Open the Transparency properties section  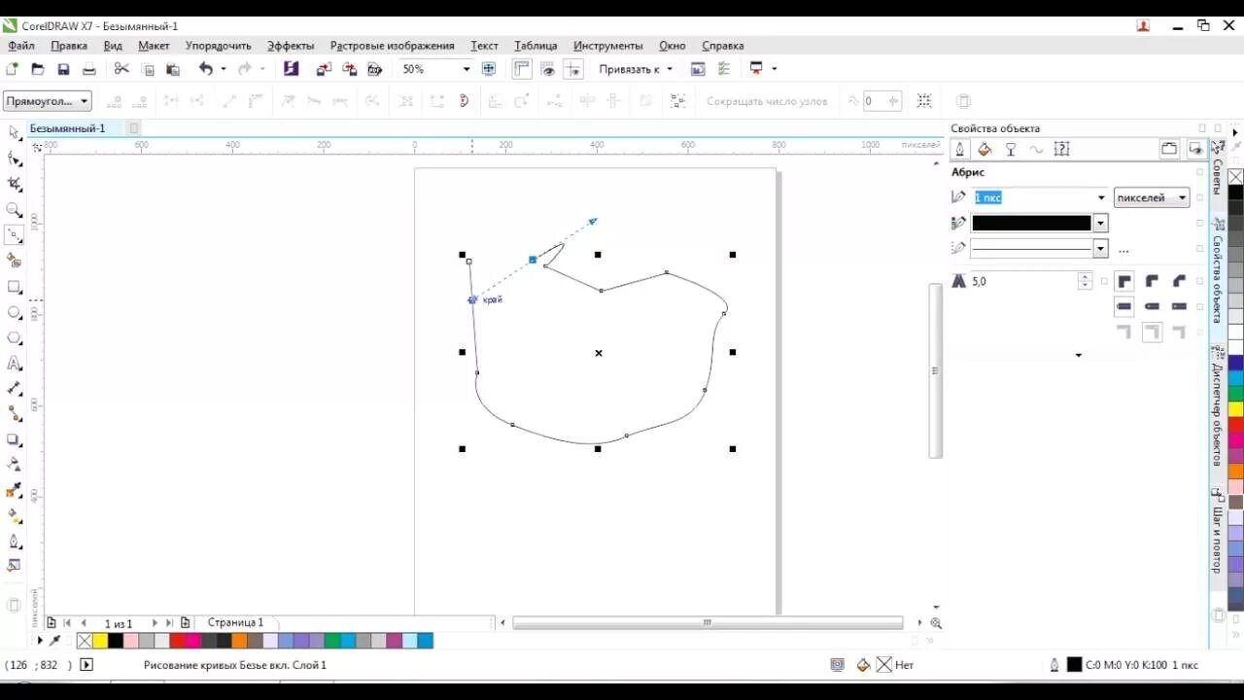[x=1011, y=149]
